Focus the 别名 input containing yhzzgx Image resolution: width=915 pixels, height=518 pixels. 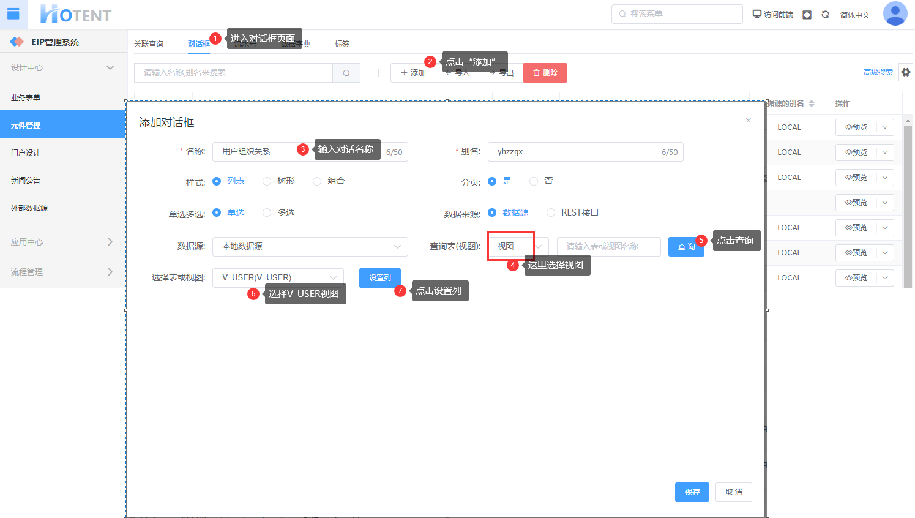click(586, 152)
